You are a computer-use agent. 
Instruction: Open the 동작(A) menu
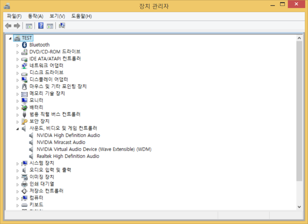[35, 16]
